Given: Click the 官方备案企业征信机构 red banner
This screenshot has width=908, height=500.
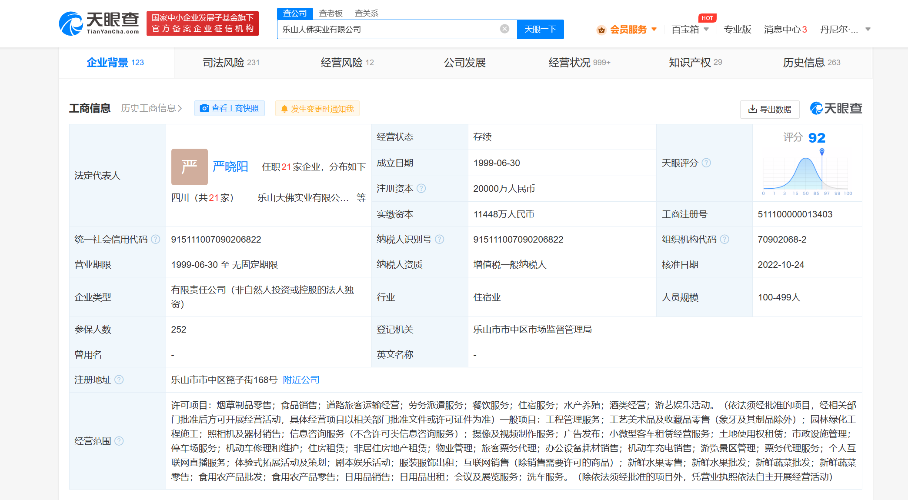Looking at the screenshot, I should (203, 23).
